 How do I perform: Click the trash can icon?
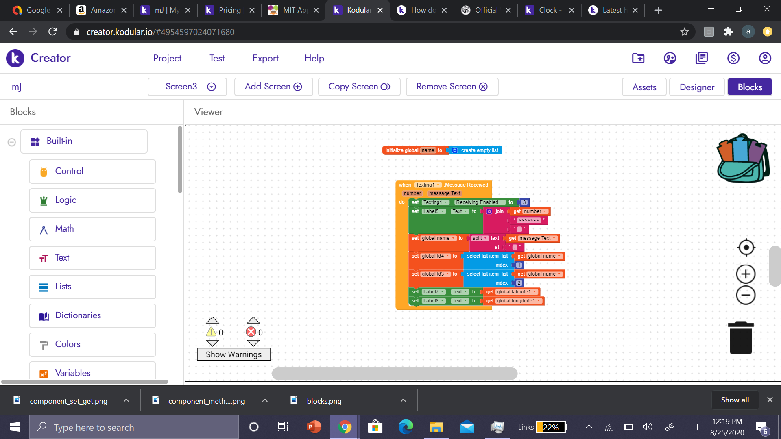(741, 338)
